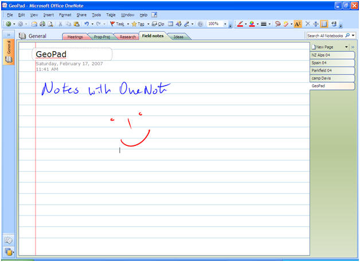This screenshot has height=262, width=360.
Task: Click the blue Undo arrow
Action: pyautogui.click(x=87, y=24)
